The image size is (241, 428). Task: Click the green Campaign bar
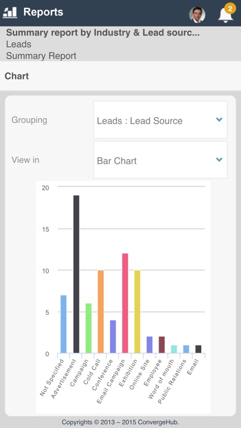(x=89, y=328)
